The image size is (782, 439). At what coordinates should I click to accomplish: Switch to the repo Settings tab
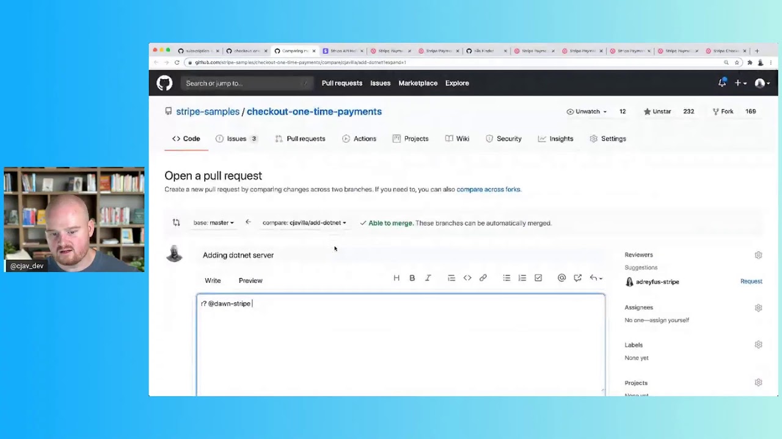tap(608, 138)
